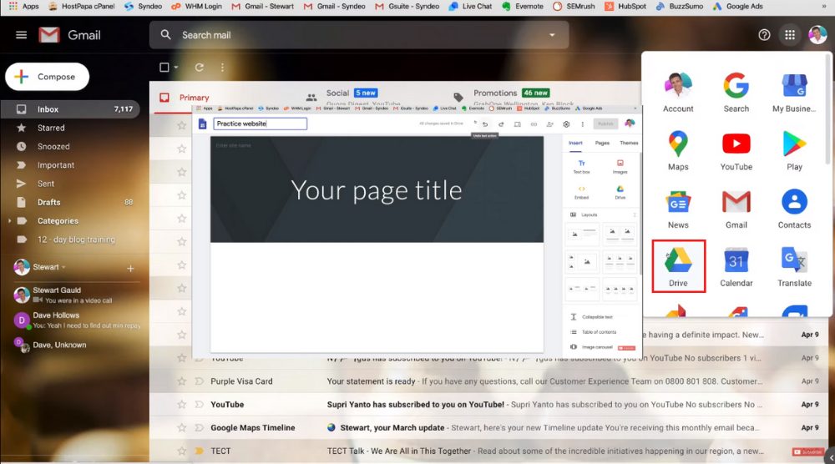
Task: Click the plus icon next to Stewart in chat
Action: 130,269
